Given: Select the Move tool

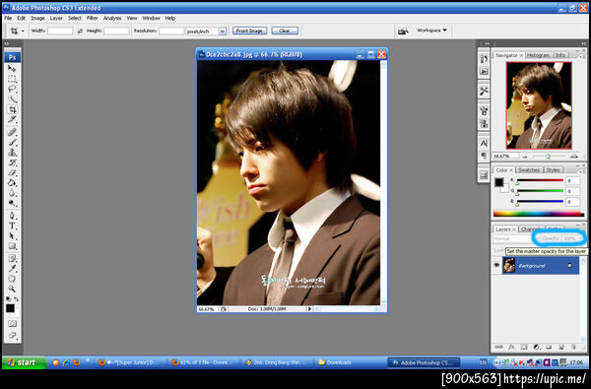Looking at the screenshot, I should [12, 69].
